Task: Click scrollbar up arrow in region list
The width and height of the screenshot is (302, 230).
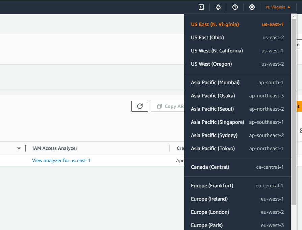Action: [294, 17]
